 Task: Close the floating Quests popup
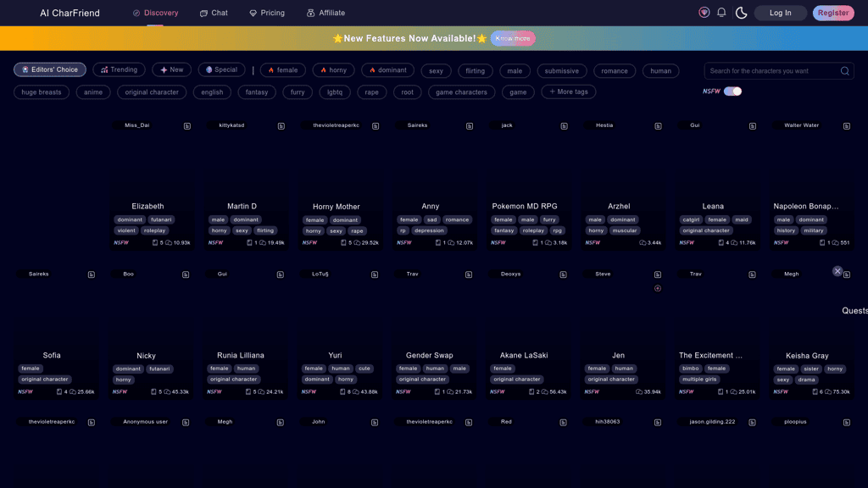(x=837, y=271)
